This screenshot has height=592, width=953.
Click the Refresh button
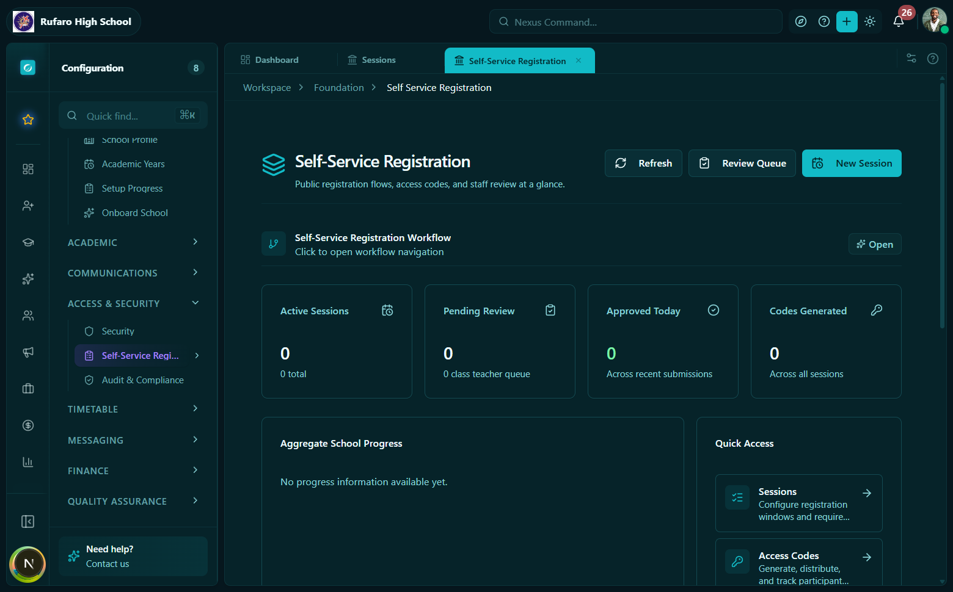click(x=643, y=163)
